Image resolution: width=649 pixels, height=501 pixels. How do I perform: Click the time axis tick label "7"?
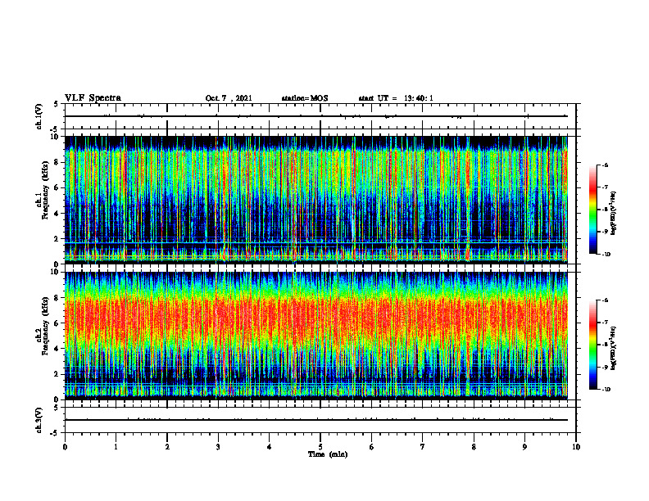(x=423, y=447)
